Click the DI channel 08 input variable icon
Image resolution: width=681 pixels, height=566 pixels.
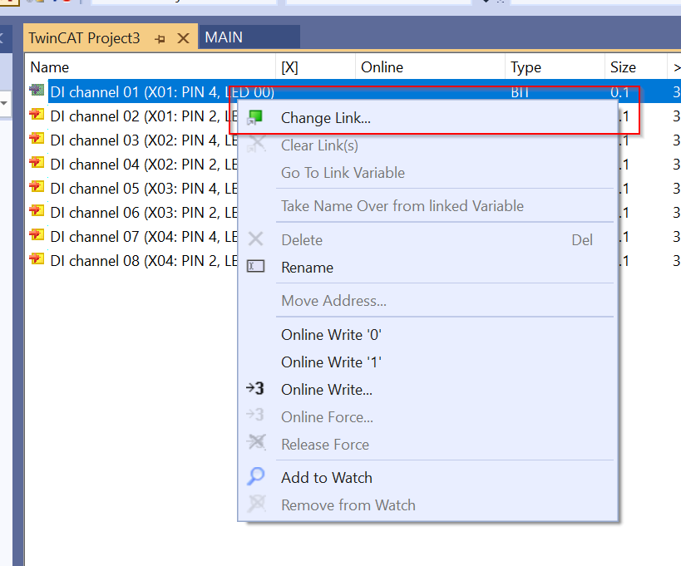click(x=37, y=259)
